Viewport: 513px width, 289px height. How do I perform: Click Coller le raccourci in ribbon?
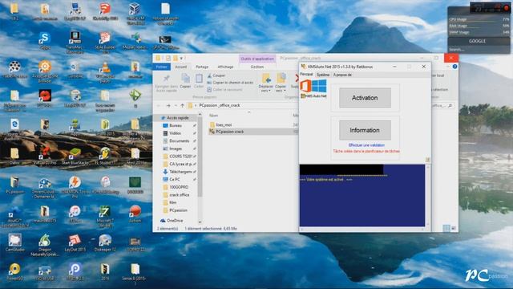(224, 89)
